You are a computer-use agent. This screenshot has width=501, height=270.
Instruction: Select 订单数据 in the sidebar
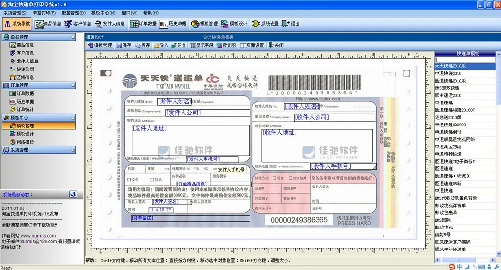tap(22, 93)
